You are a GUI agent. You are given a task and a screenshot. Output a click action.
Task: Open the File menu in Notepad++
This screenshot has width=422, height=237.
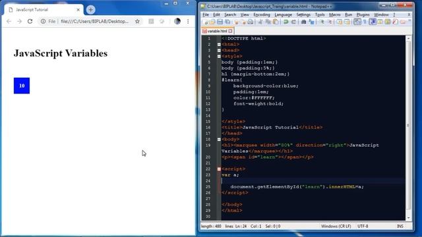pyautogui.click(x=206, y=14)
